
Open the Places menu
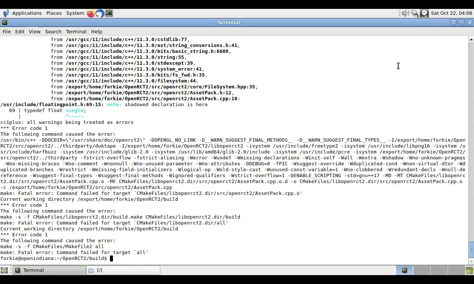54,13
